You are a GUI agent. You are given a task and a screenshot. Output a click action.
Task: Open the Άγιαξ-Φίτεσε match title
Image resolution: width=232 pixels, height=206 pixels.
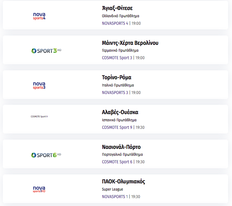click(117, 8)
